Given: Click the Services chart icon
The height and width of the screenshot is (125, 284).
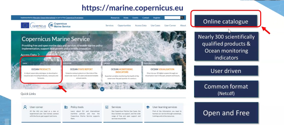Looking at the screenshot, I should (x=107, y=107).
